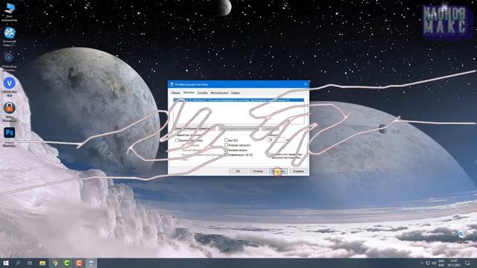This screenshot has width=477, height=268.
Task: Toggle the Базовое видео checkbox
Action: tap(226, 150)
